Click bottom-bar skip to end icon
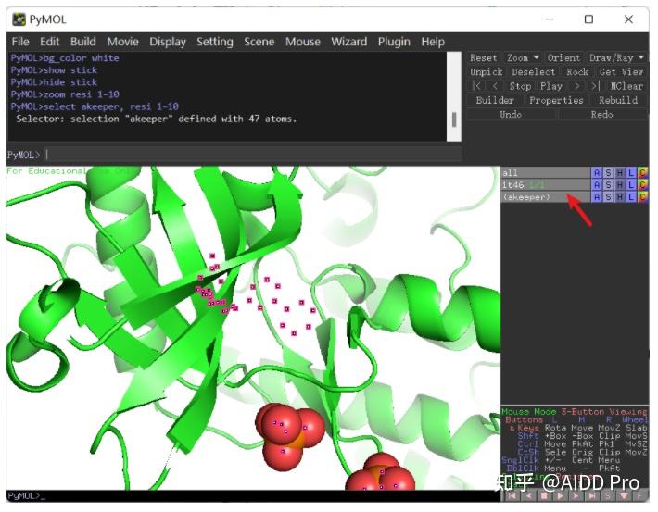This screenshot has width=658, height=512. [592, 496]
